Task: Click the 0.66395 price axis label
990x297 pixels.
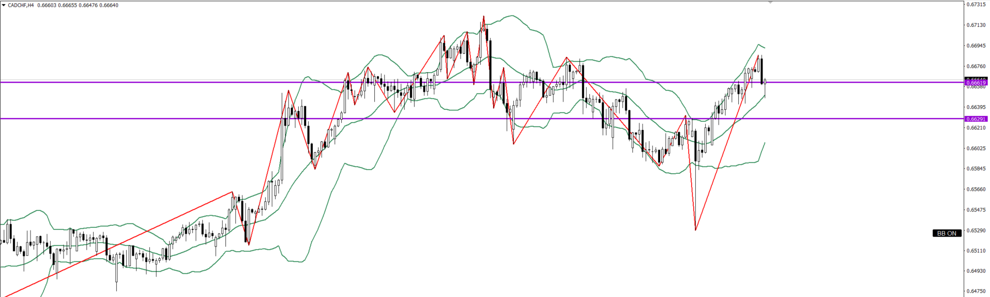Action: pos(976,107)
